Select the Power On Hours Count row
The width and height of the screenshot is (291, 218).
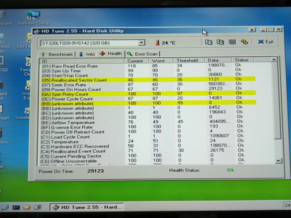[148, 89]
